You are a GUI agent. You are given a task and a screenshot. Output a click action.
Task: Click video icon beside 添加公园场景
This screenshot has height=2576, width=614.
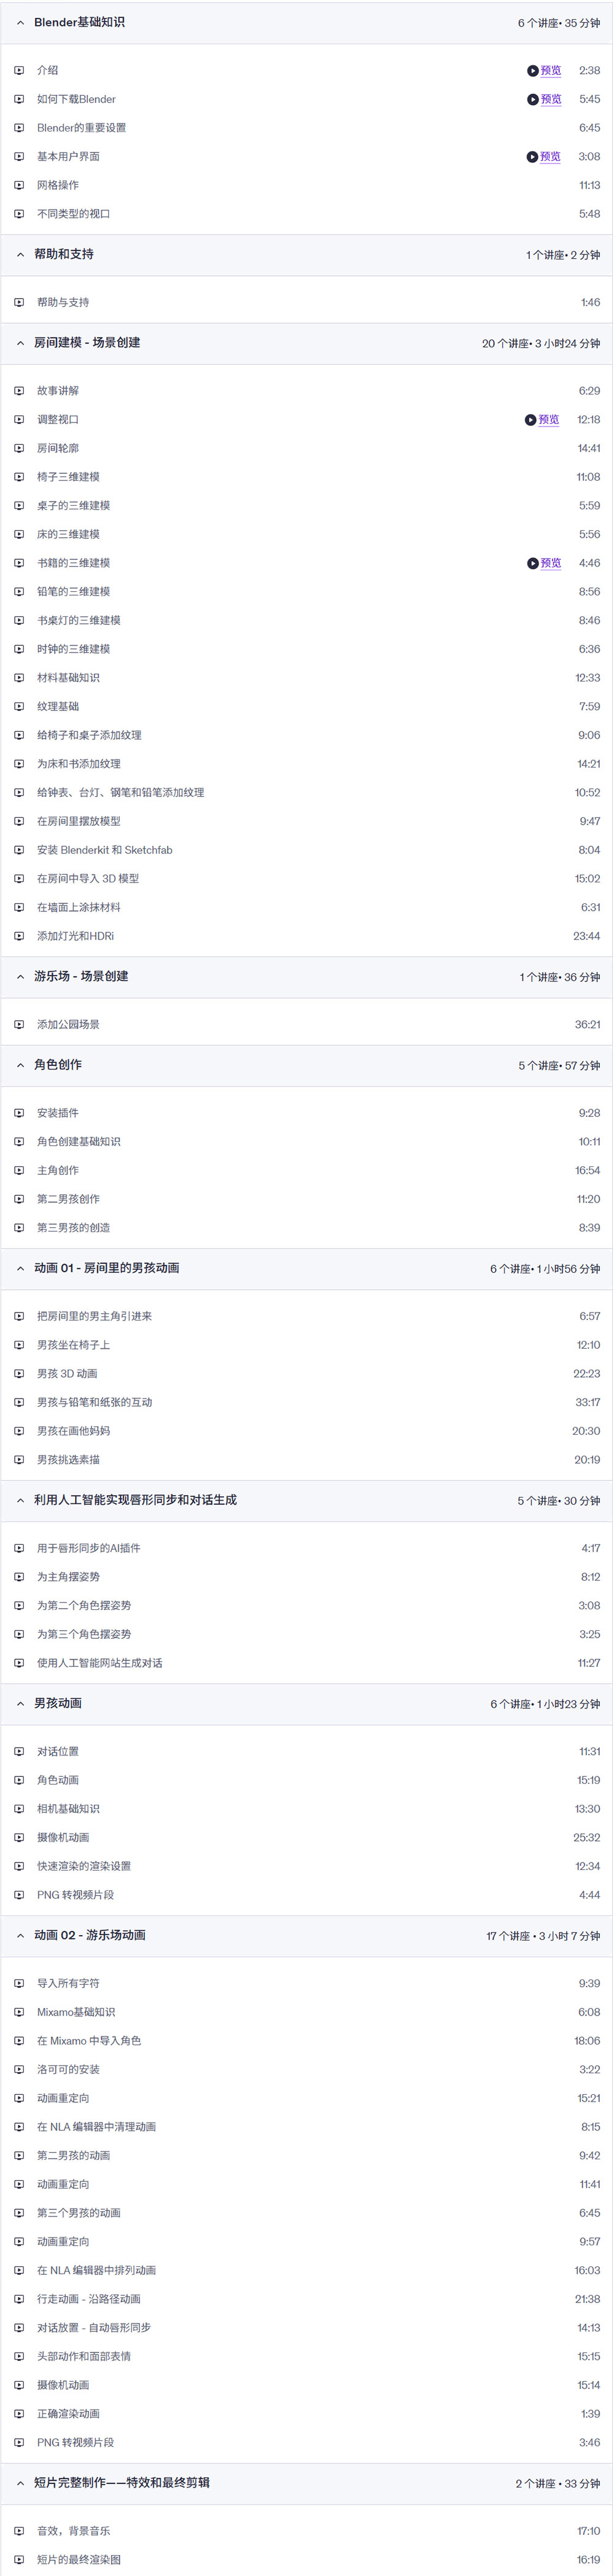coord(19,1025)
